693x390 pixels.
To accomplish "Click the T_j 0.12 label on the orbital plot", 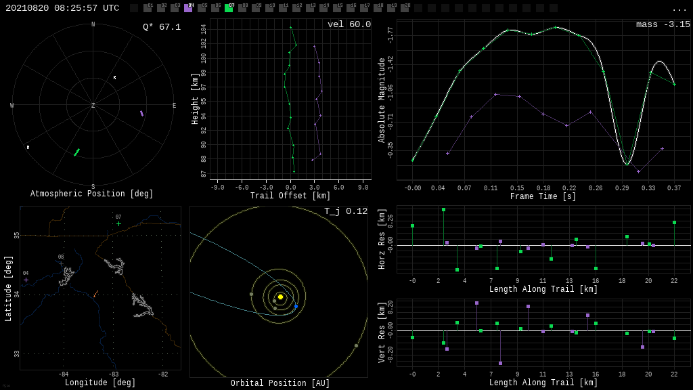I will (345, 211).
